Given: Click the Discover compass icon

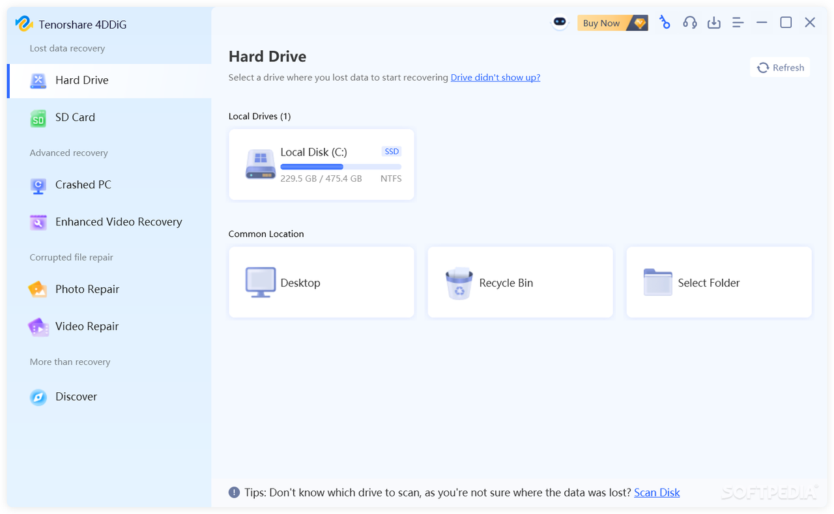Looking at the screenshot, I should 38,397.
